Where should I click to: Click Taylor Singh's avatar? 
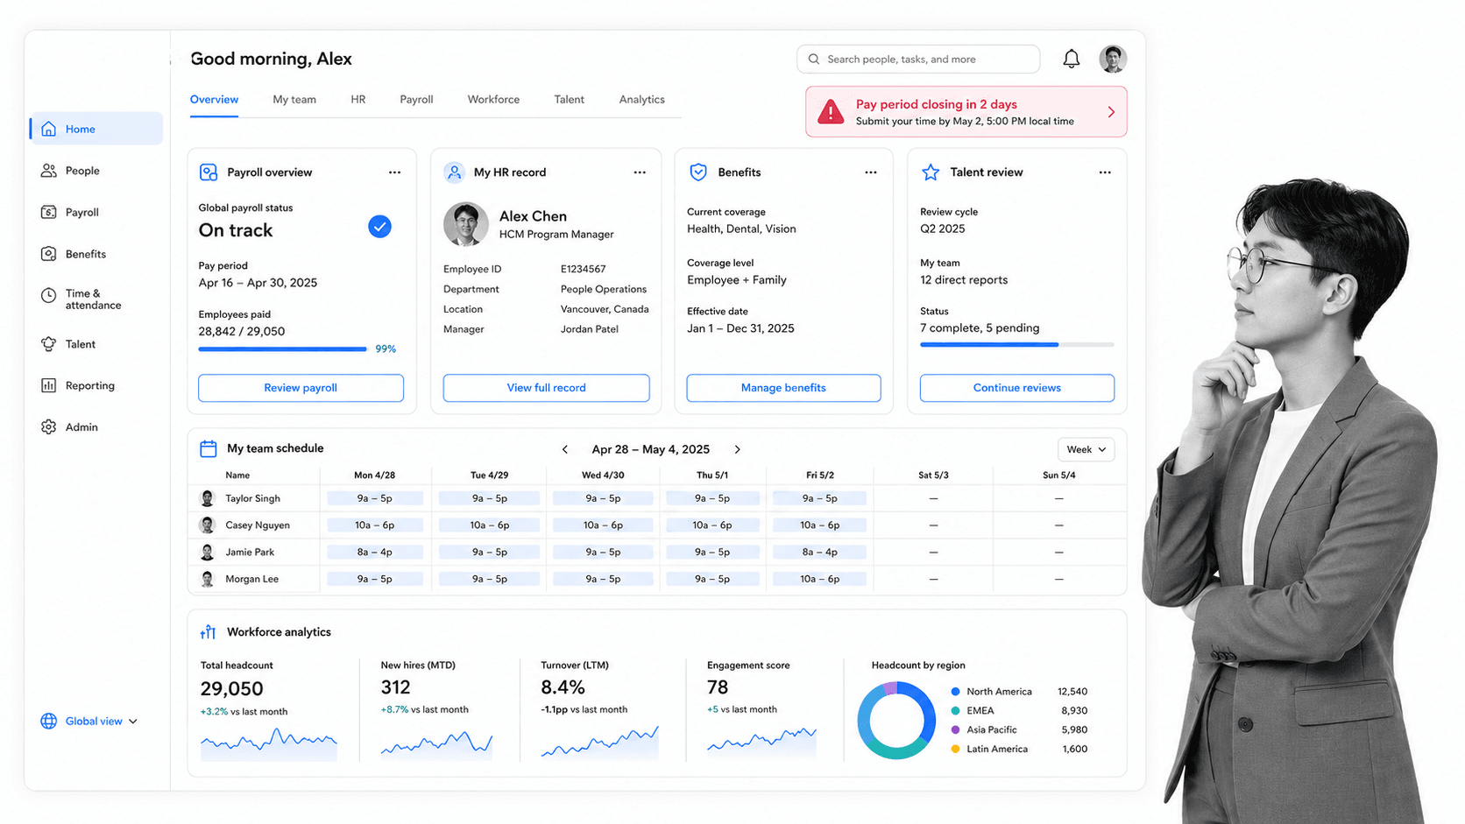point(208,498)
